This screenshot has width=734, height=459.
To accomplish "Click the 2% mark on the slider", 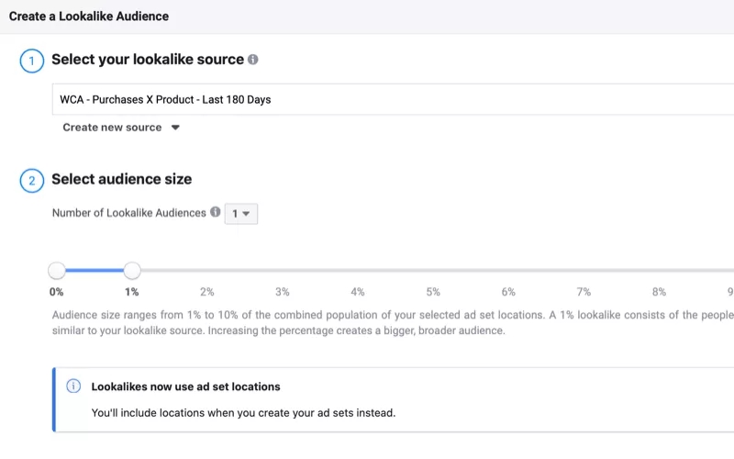I will click(207, 270).
